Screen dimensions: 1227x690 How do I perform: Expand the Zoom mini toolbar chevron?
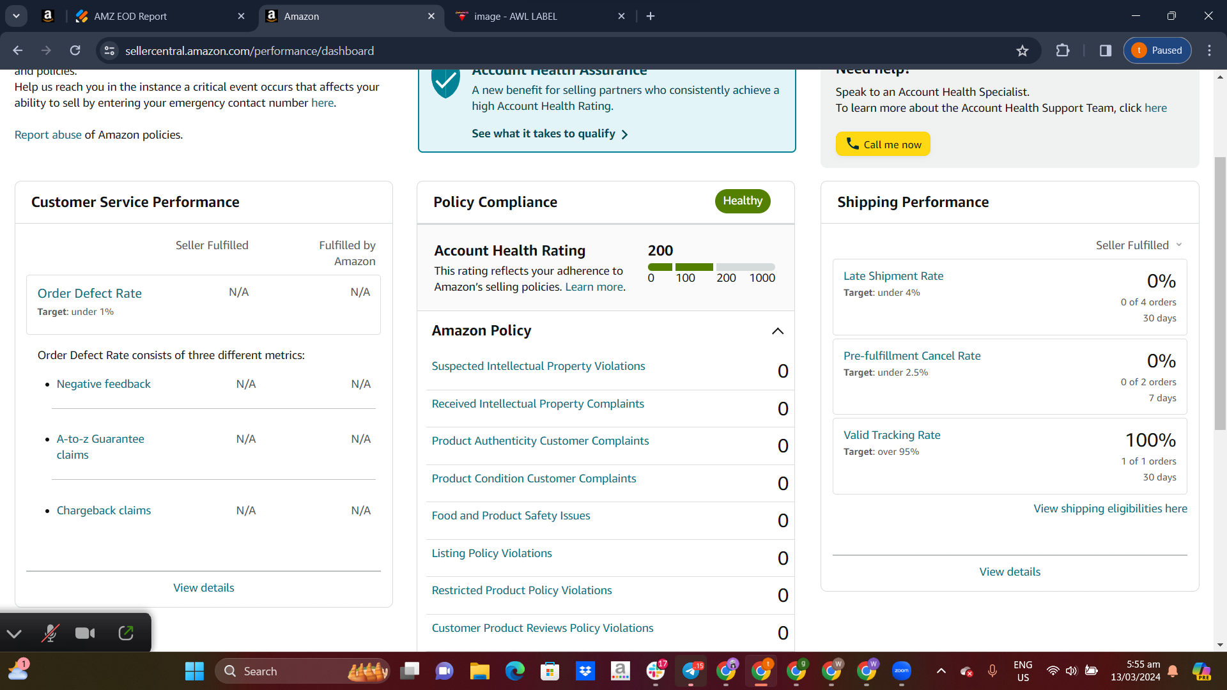(x=14, y=634)
